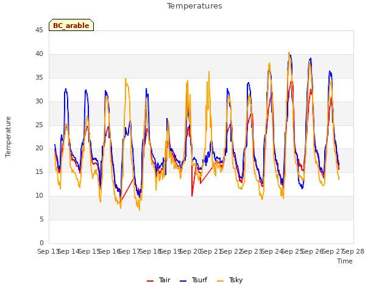Toggle the Tsky legend entry
The width and height of the screenshot is (390, 292).
pos(230,280)
